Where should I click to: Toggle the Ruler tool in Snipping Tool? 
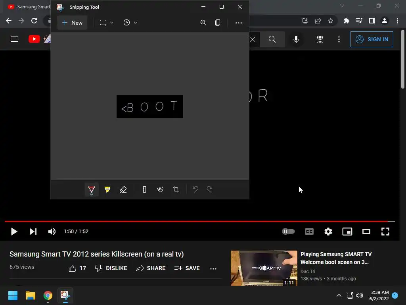coord(144,189)
